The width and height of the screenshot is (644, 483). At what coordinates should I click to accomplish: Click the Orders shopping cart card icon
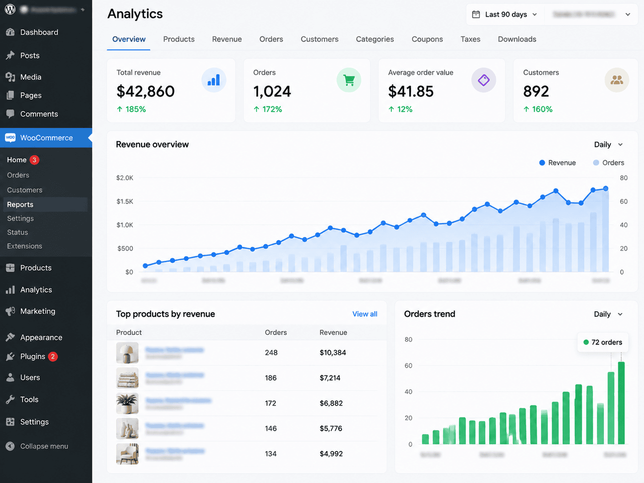349,80
